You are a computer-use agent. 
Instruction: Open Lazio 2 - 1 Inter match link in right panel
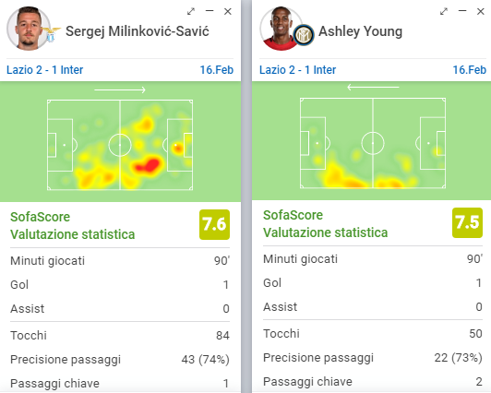tap(297, 70)
